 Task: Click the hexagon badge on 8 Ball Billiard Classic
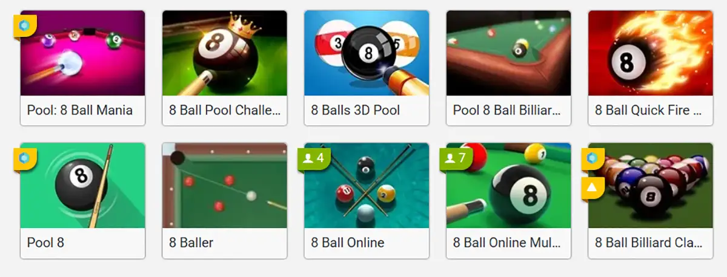pyautogui.click(x=593, y=158)
